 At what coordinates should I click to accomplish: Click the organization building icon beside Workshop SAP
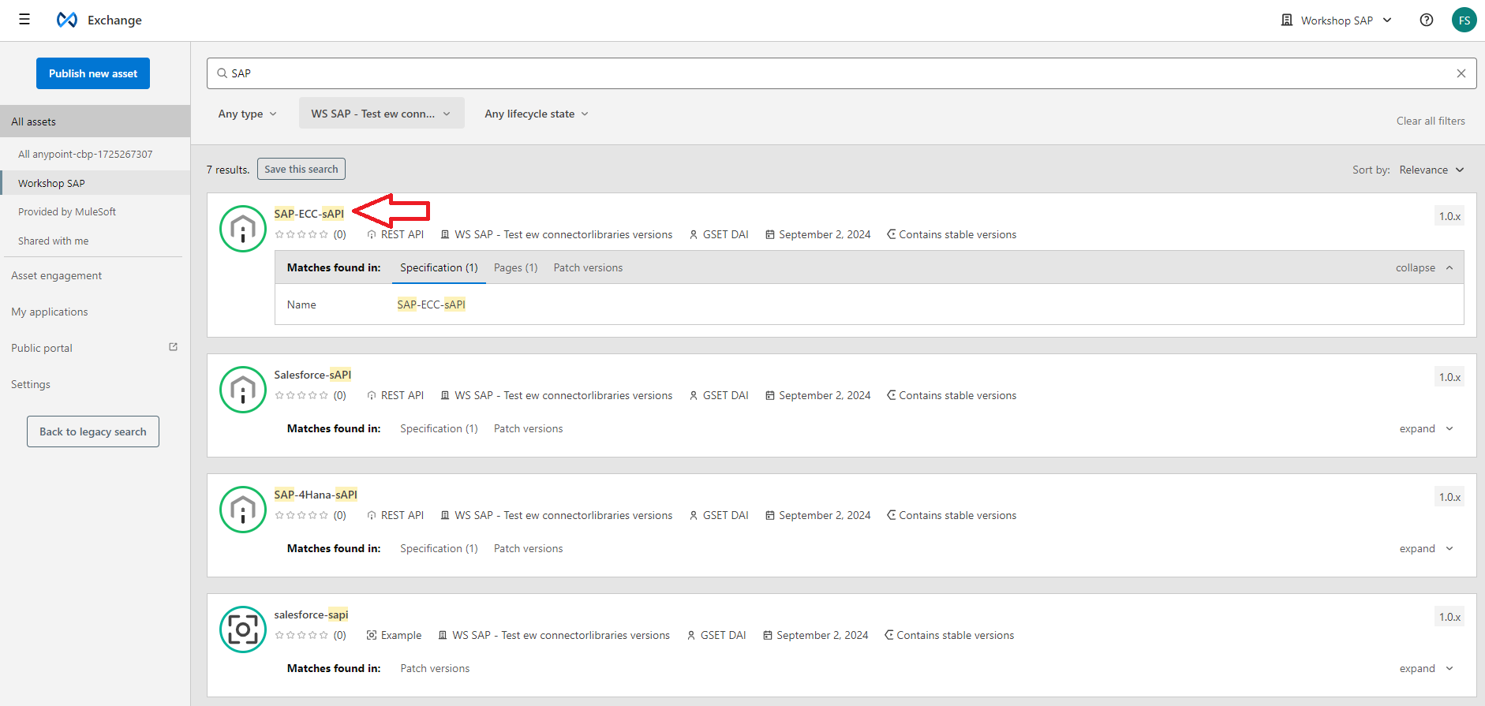point(1287,20)
